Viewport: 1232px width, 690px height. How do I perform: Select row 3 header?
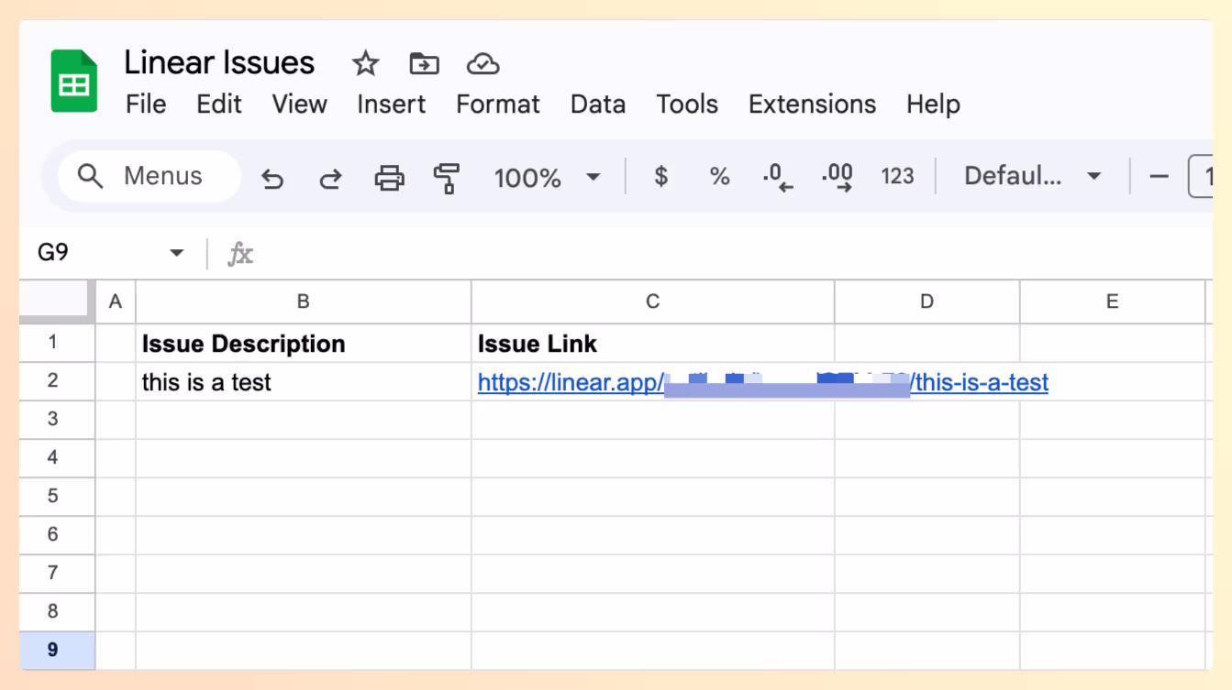(x=57, y=420)
